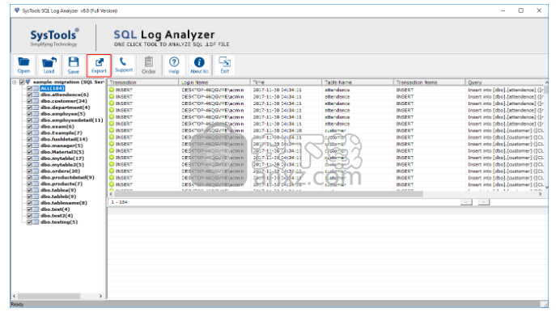Image resolution: width=556 pixels, height=312 pixels.
Task: Uncheck the dbo.orders(20) checkbox
Action: (29, 171)
